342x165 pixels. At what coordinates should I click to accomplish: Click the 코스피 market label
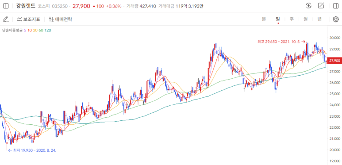[44, 6]
